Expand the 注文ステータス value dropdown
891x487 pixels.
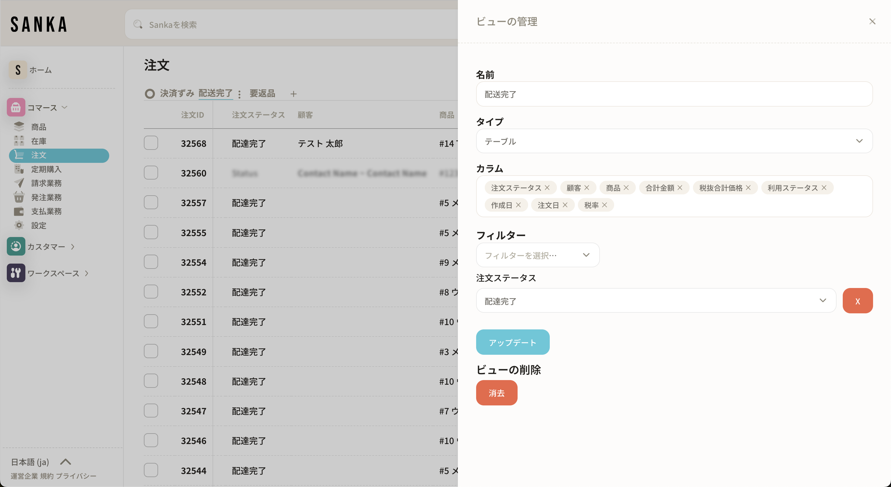click(x=656, y=301)
